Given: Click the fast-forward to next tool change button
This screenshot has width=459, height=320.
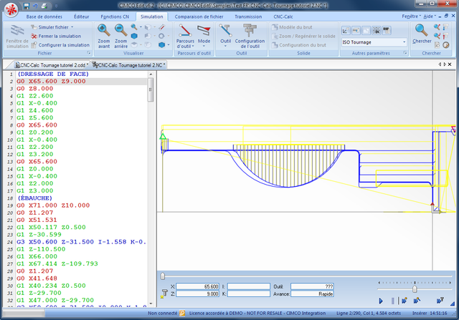Looking at the screenshot, I should 417,301.
